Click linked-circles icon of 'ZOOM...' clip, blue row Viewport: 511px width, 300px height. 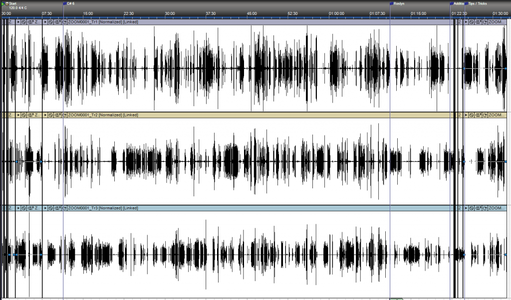[479, 208]
